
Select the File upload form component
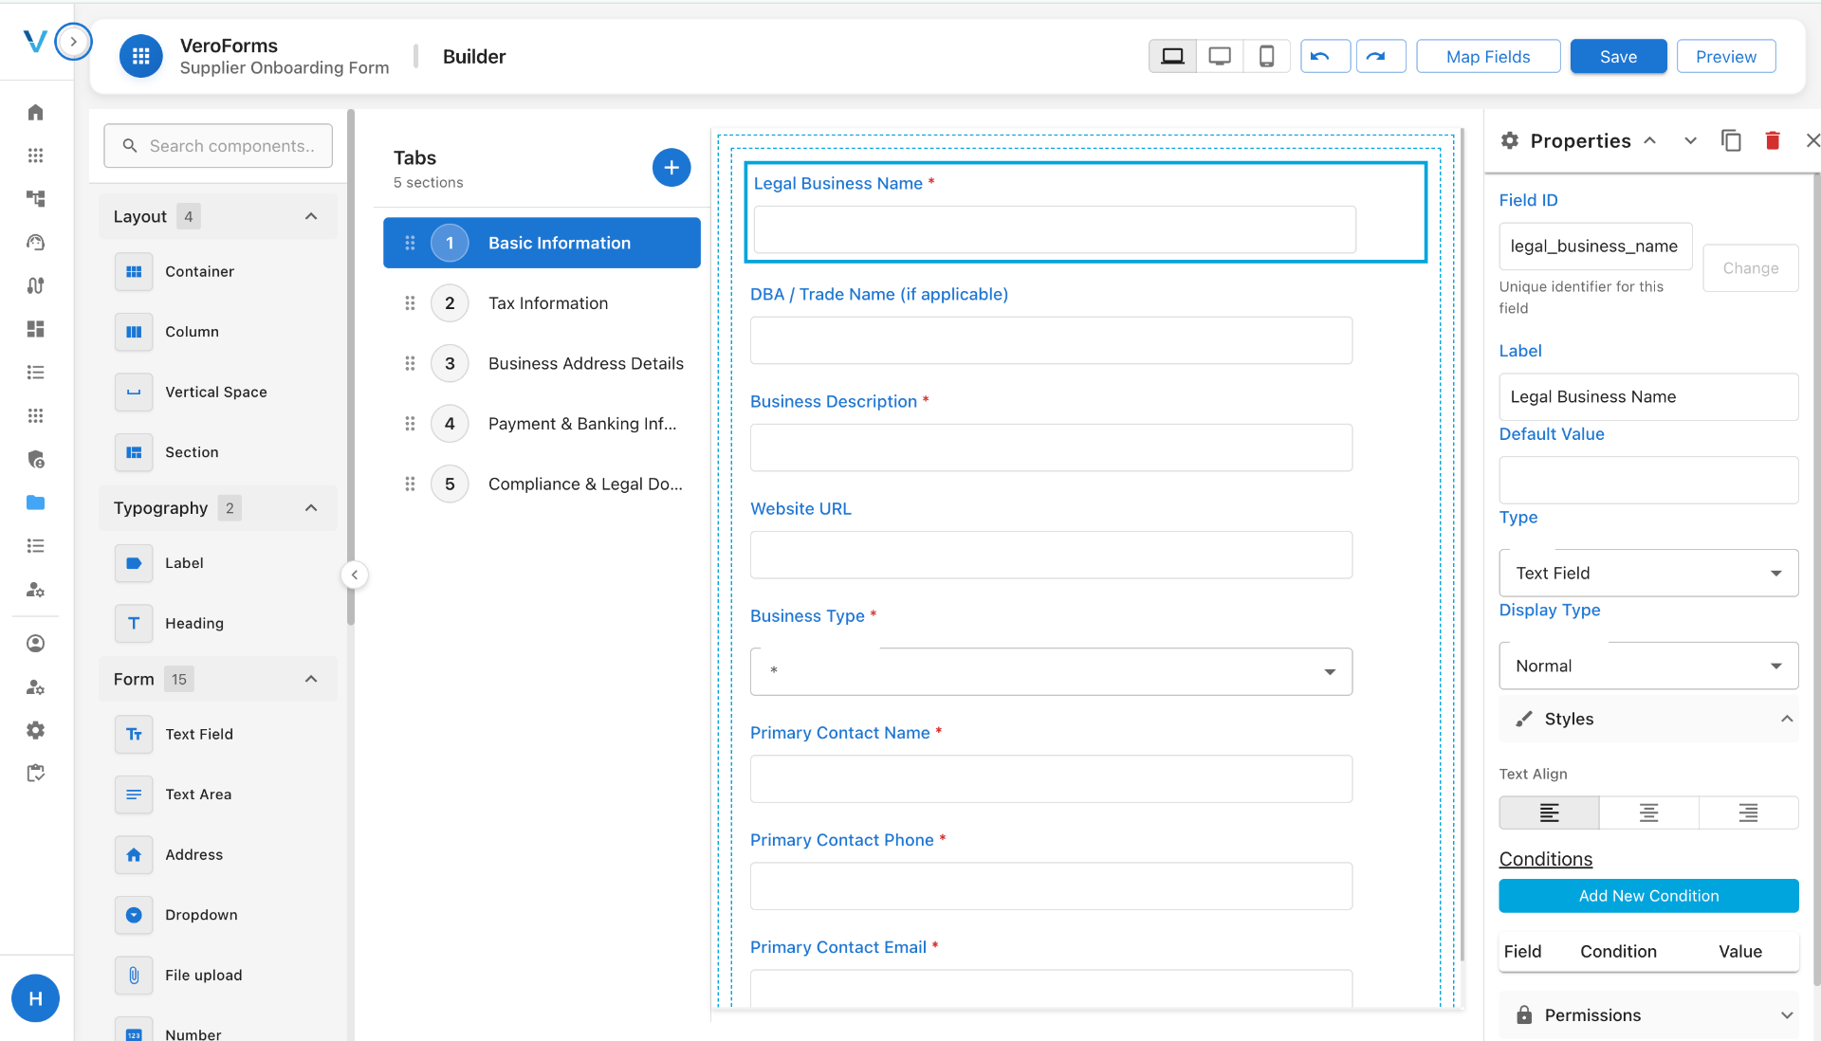point(218,975)
